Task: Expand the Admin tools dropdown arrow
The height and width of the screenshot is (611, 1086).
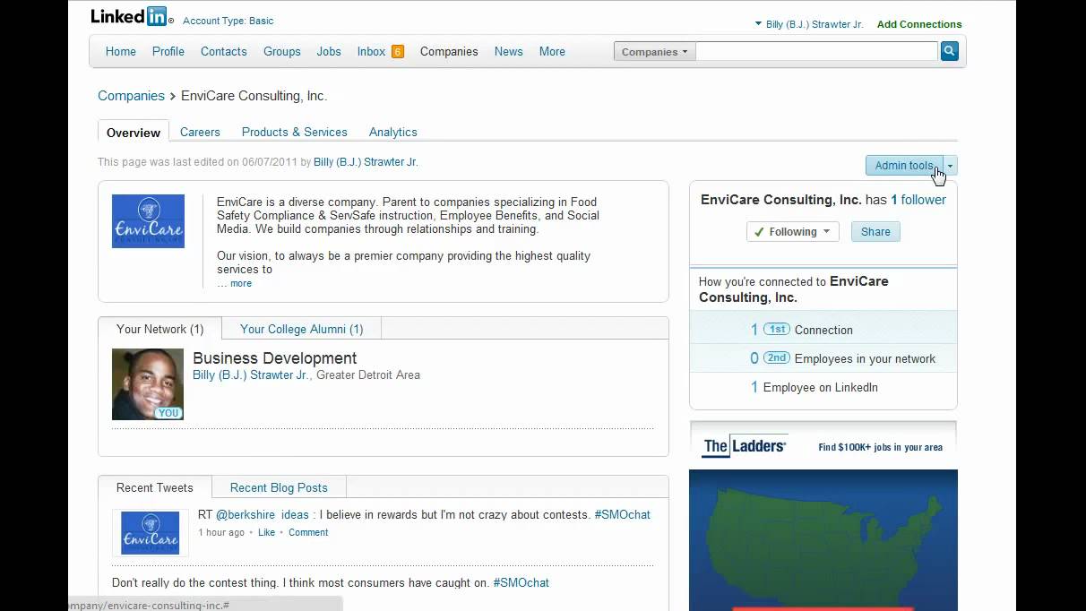Action: click(951, 166)
